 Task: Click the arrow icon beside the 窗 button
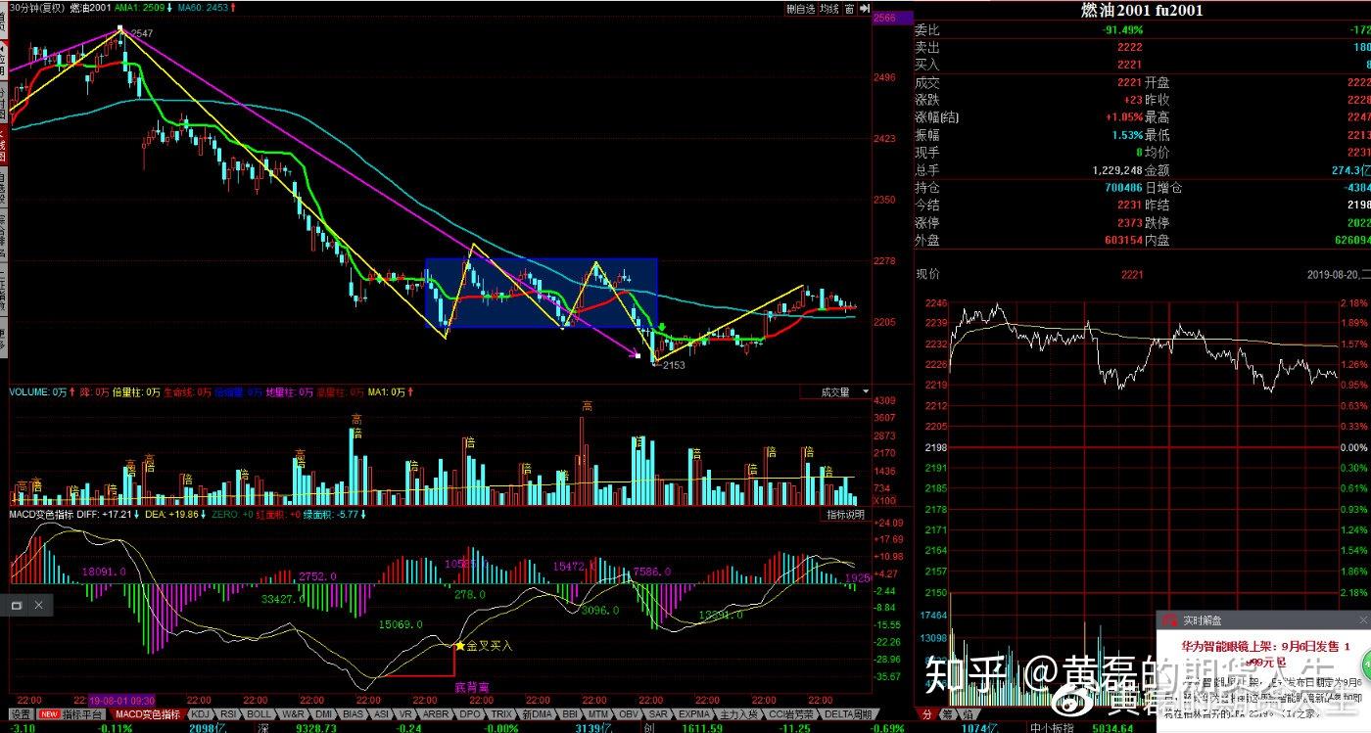tap(866, 9)
